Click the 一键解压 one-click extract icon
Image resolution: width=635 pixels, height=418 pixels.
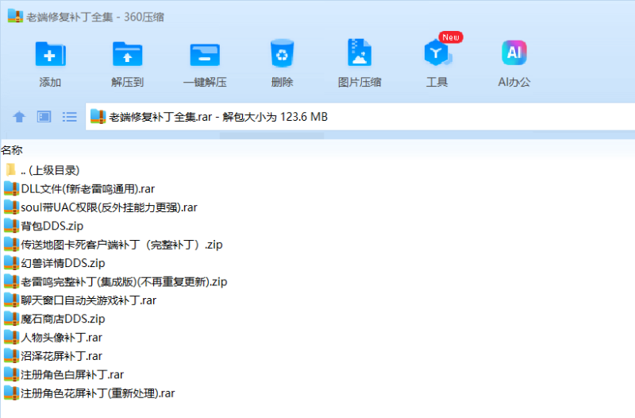coord(205,55)
